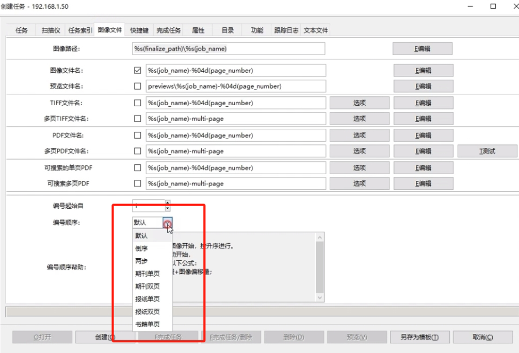The image size is (519, 353).
Task: Select 期刊双页 numbering order
Action: (x=152, y=286)
